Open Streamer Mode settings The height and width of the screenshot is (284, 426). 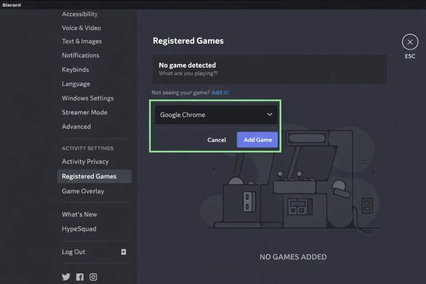(x=84, y=112)
